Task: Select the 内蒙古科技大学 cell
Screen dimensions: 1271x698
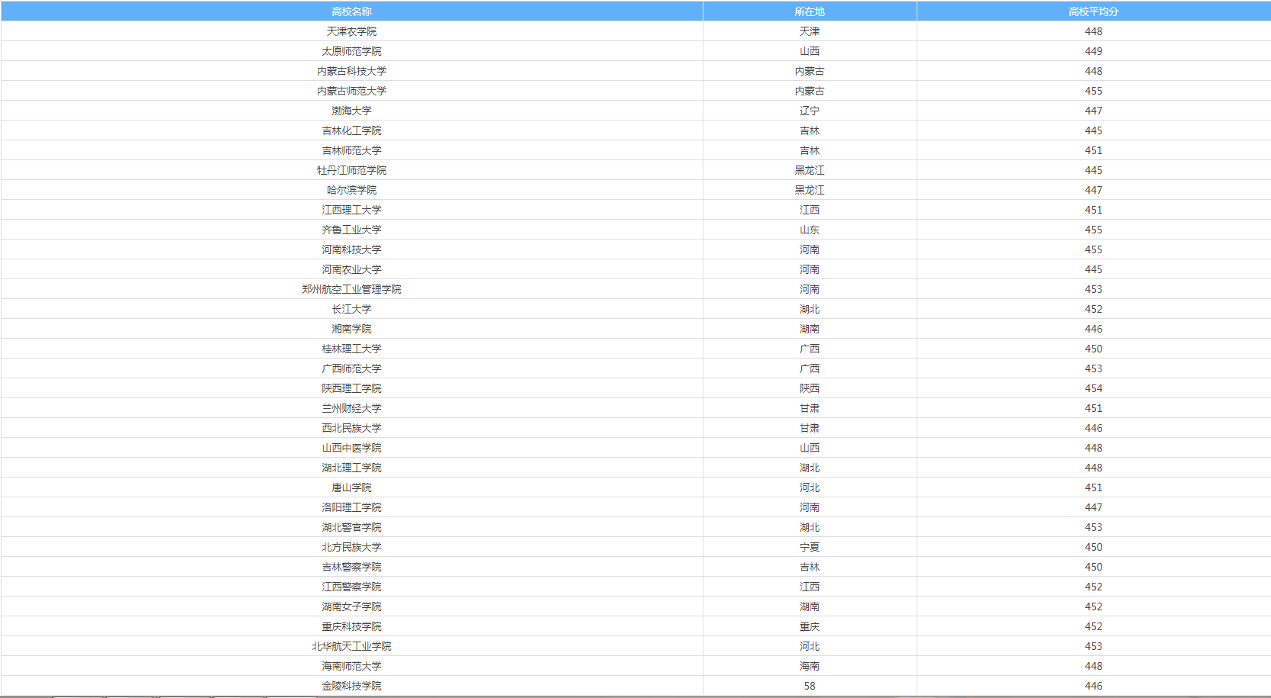Action: click(351, 71)
